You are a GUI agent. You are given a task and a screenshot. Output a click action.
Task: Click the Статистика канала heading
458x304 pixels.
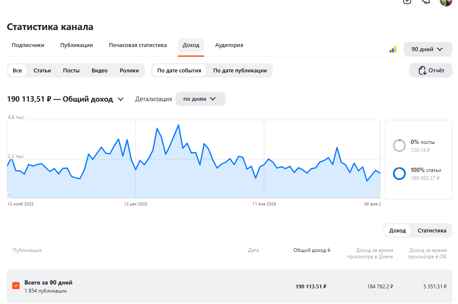[x=50, y=27]
